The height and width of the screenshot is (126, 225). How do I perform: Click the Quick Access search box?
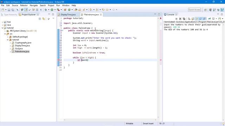[x=194, y=10]
